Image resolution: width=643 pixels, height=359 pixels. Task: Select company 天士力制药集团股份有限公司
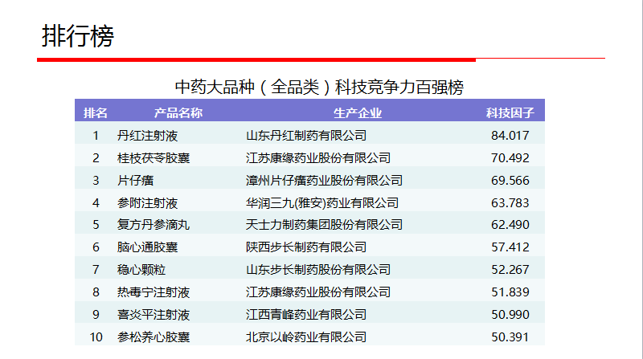pos(324,225)
